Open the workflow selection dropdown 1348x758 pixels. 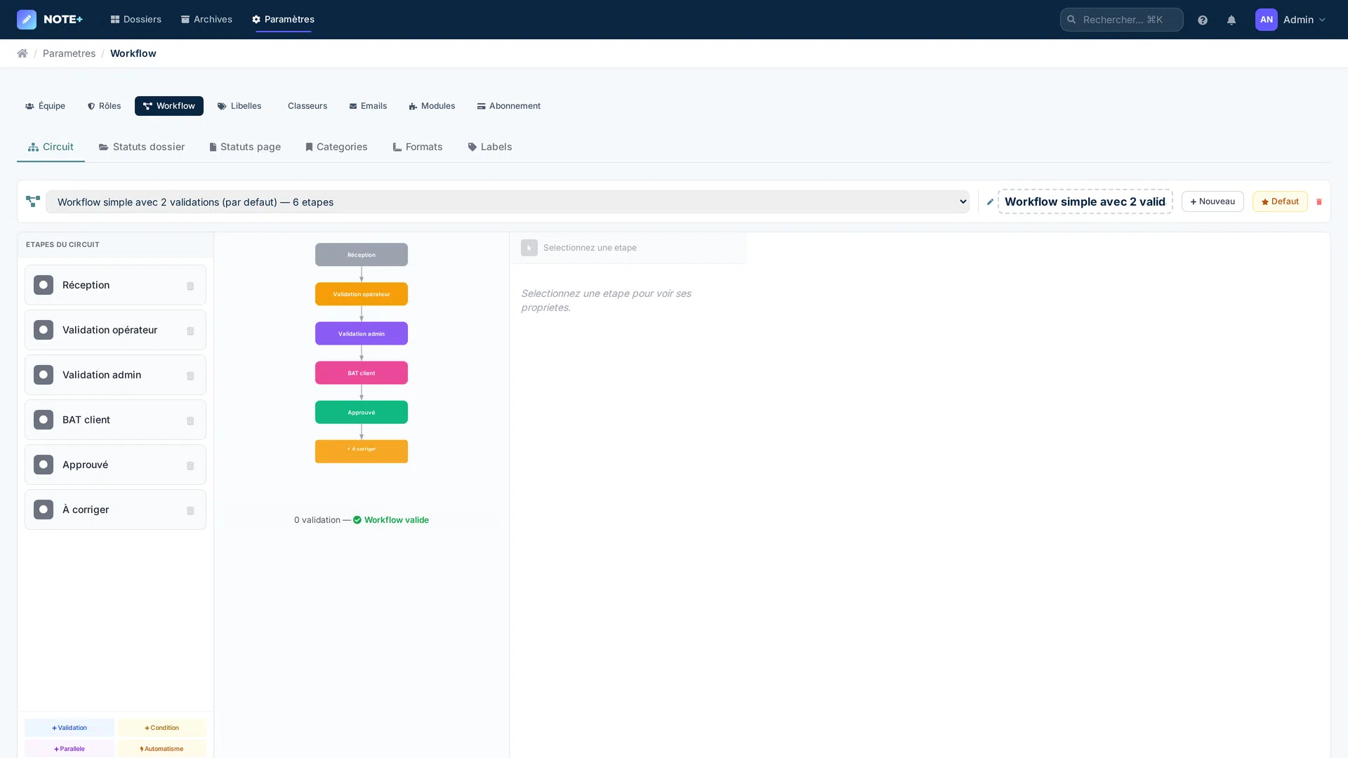click(x=507, y=201)
